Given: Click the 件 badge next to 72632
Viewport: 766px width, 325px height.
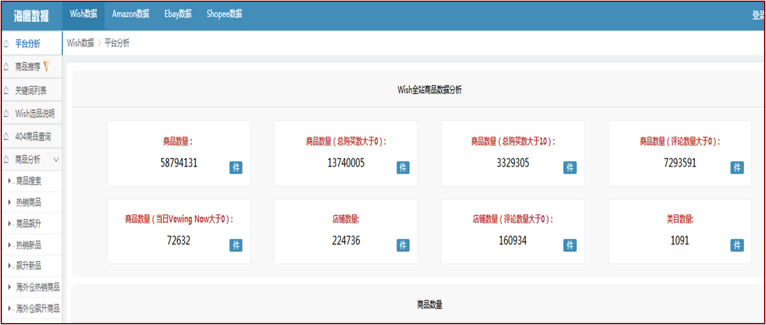Looking at the screenshot, I should 236,245.
